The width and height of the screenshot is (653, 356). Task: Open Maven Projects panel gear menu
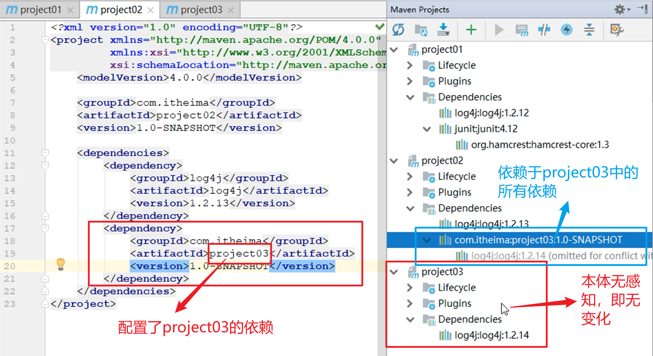coord(622,9)
